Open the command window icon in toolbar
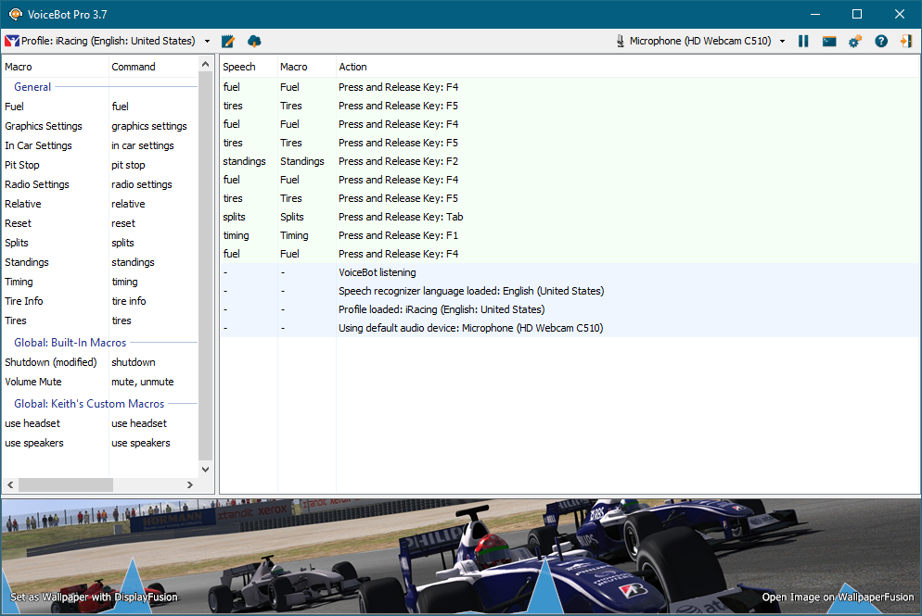Screen dimensions: 922x616 point(829,42)
